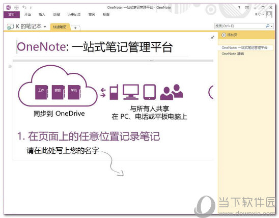The height and width of the screenshot is (218, 279).
Task: Click the 家庭 notebook graphic in cloud
Action: pyautogui.click(x=58, y=92)
